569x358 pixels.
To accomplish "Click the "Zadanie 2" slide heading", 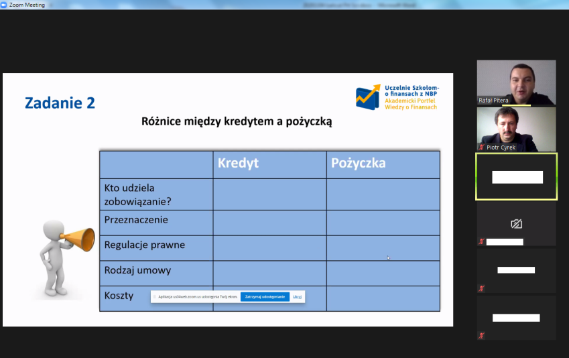I will click(x=60, y=103).
